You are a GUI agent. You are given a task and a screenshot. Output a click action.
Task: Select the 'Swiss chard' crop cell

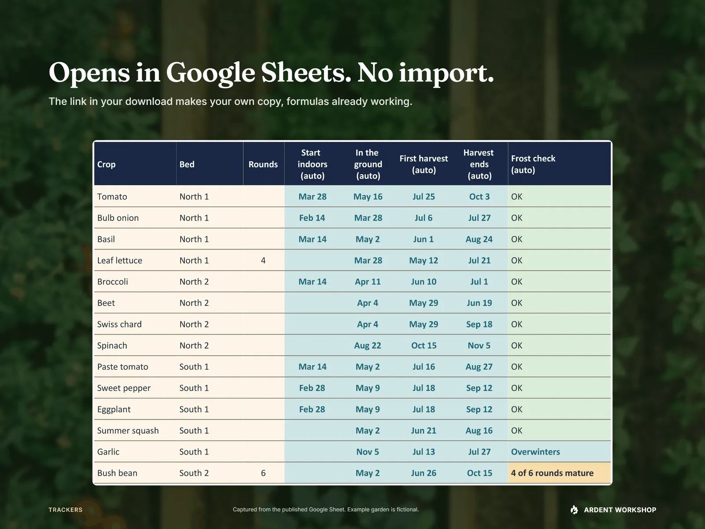135,324
